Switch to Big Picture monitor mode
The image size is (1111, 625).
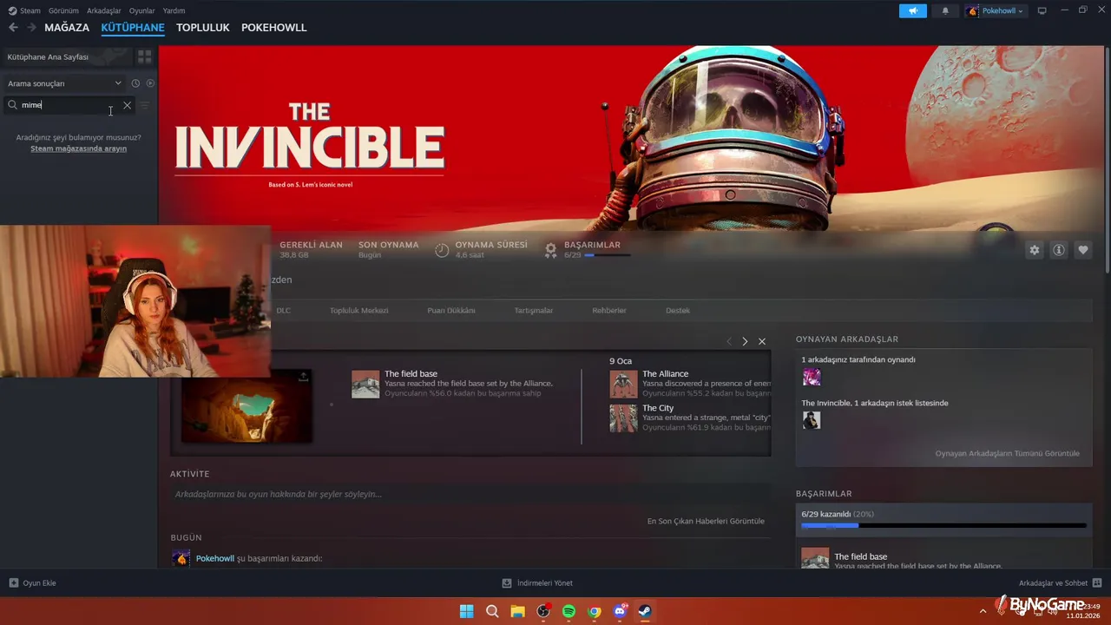pyautogui.click(x=1042, y=10)
